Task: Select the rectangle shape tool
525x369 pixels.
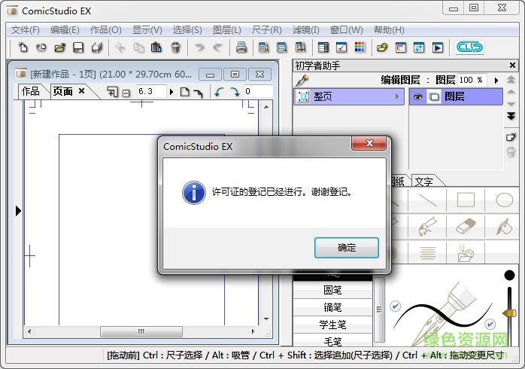Action: [x=466, y=200]
